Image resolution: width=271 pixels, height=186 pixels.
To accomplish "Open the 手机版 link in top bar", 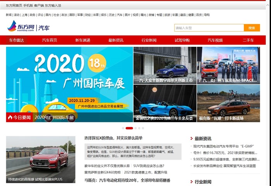I will (x=28, y=5).
